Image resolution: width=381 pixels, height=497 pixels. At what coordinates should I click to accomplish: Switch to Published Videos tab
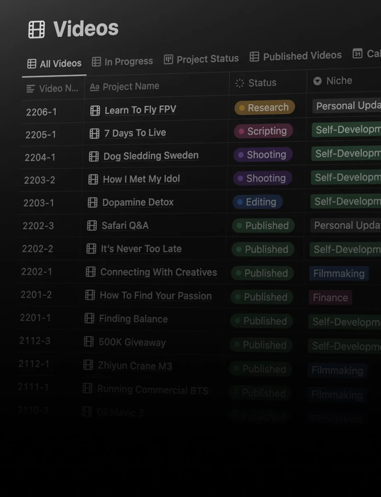296,56
